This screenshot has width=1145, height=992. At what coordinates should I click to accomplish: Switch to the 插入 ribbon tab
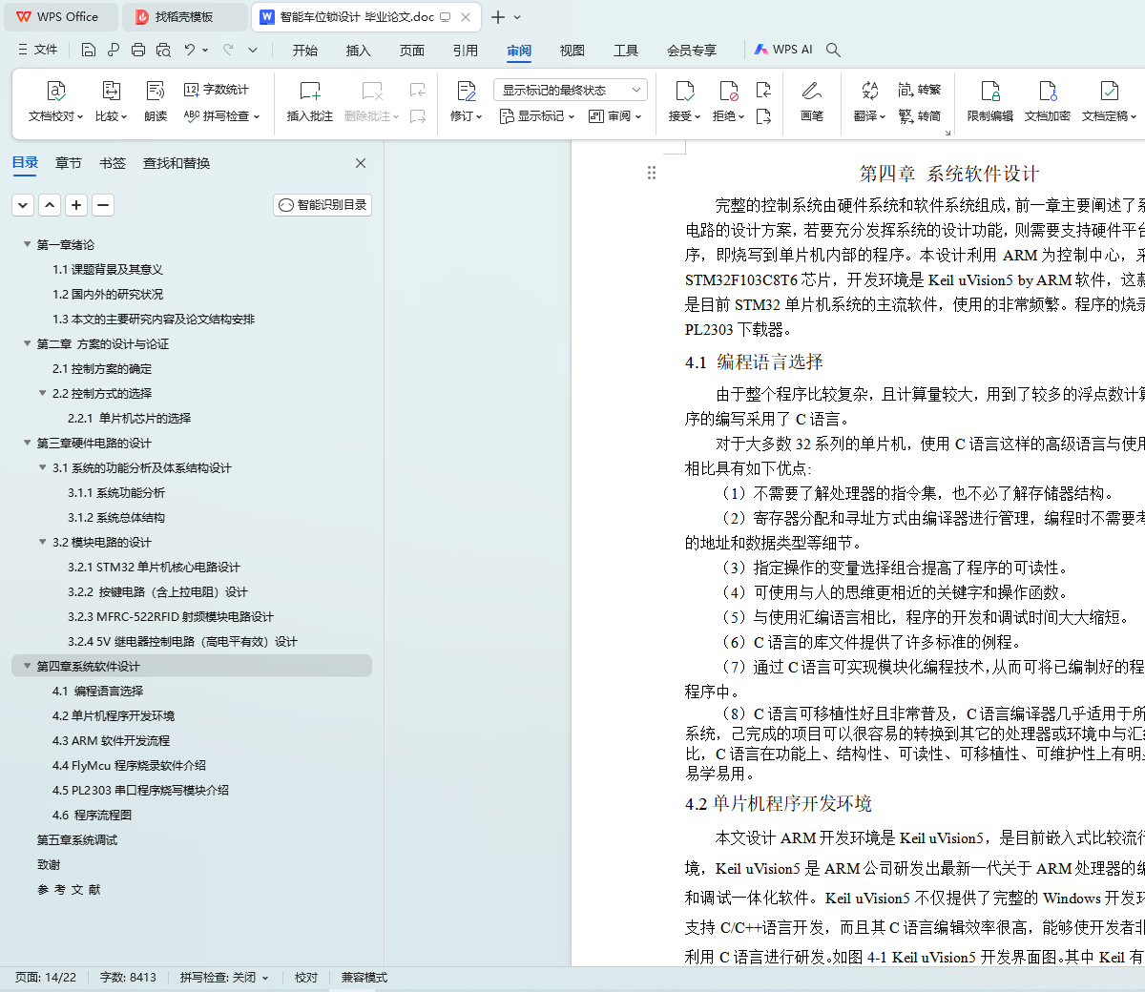pos(359,51)
